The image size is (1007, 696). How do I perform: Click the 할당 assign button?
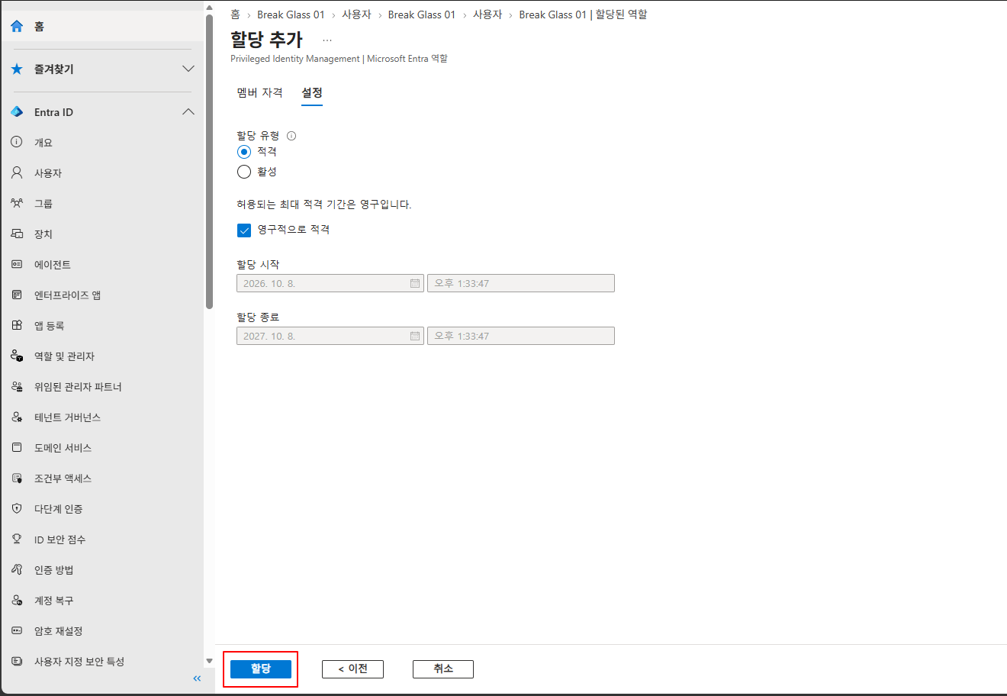tap(261, 669)
